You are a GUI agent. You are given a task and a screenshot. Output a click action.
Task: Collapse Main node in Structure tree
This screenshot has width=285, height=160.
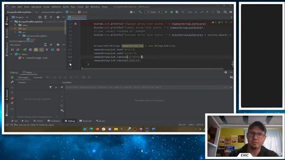[x=12, y=54]
